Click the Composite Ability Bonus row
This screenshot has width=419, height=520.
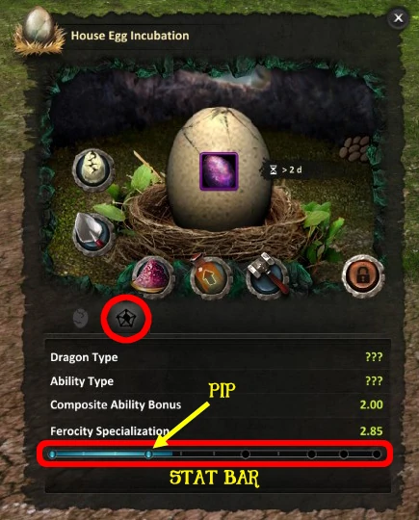point(217,404)
